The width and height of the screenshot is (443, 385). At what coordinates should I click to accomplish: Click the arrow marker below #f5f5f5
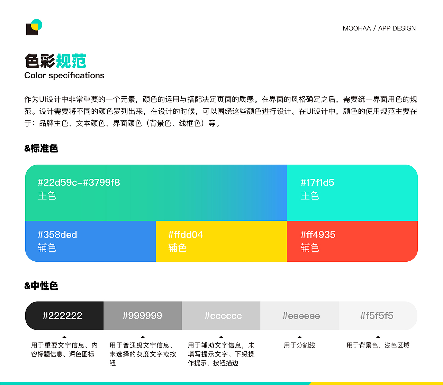coord(378,337)
